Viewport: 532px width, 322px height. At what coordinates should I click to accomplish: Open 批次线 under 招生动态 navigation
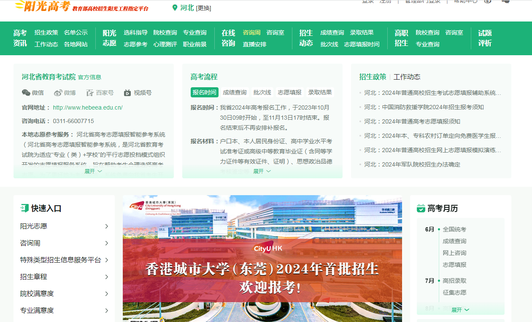(329, 44)
